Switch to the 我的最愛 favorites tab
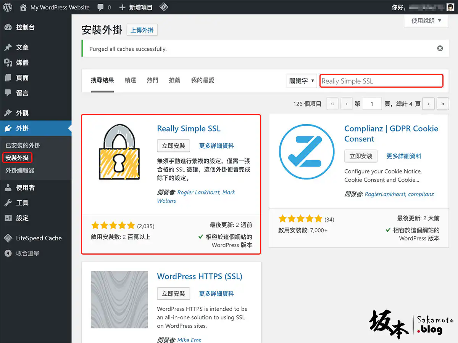Screen dimensions: 458x343 click(x=203, y=80)
